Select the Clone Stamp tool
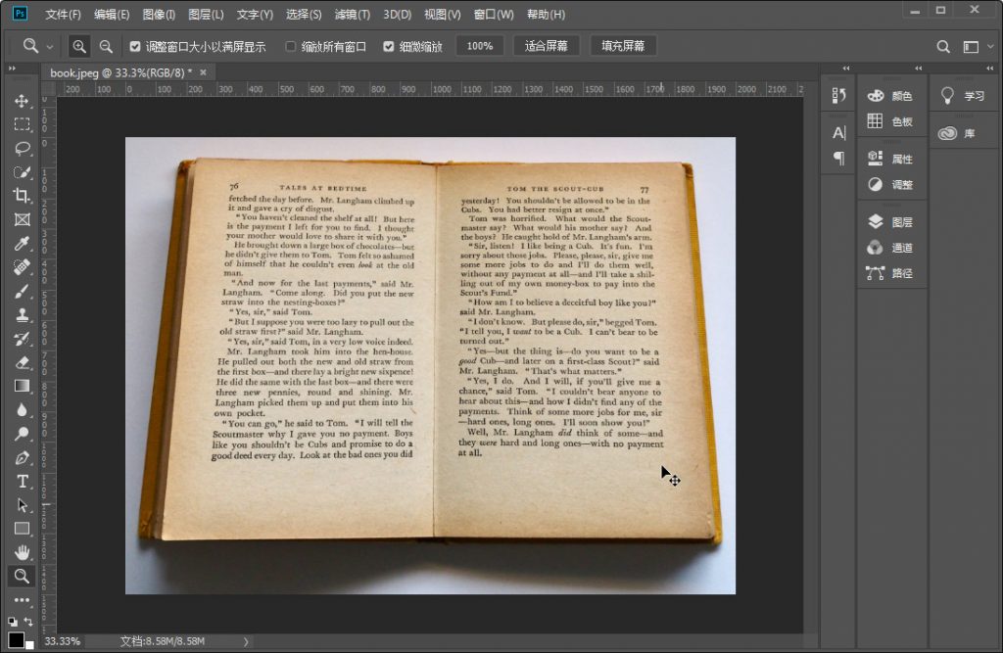 (22, 314)
